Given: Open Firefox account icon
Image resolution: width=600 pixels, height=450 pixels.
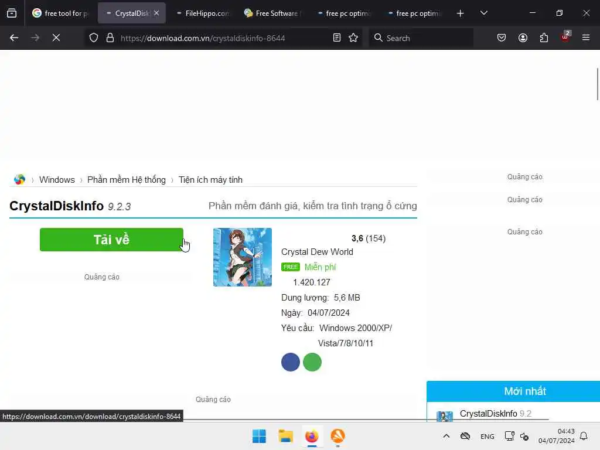Looking at the screenshot, I should 523,38.
